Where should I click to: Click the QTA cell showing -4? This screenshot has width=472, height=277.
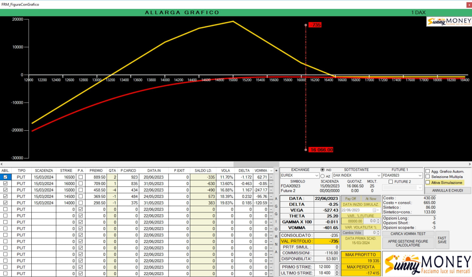pos(112,190)
